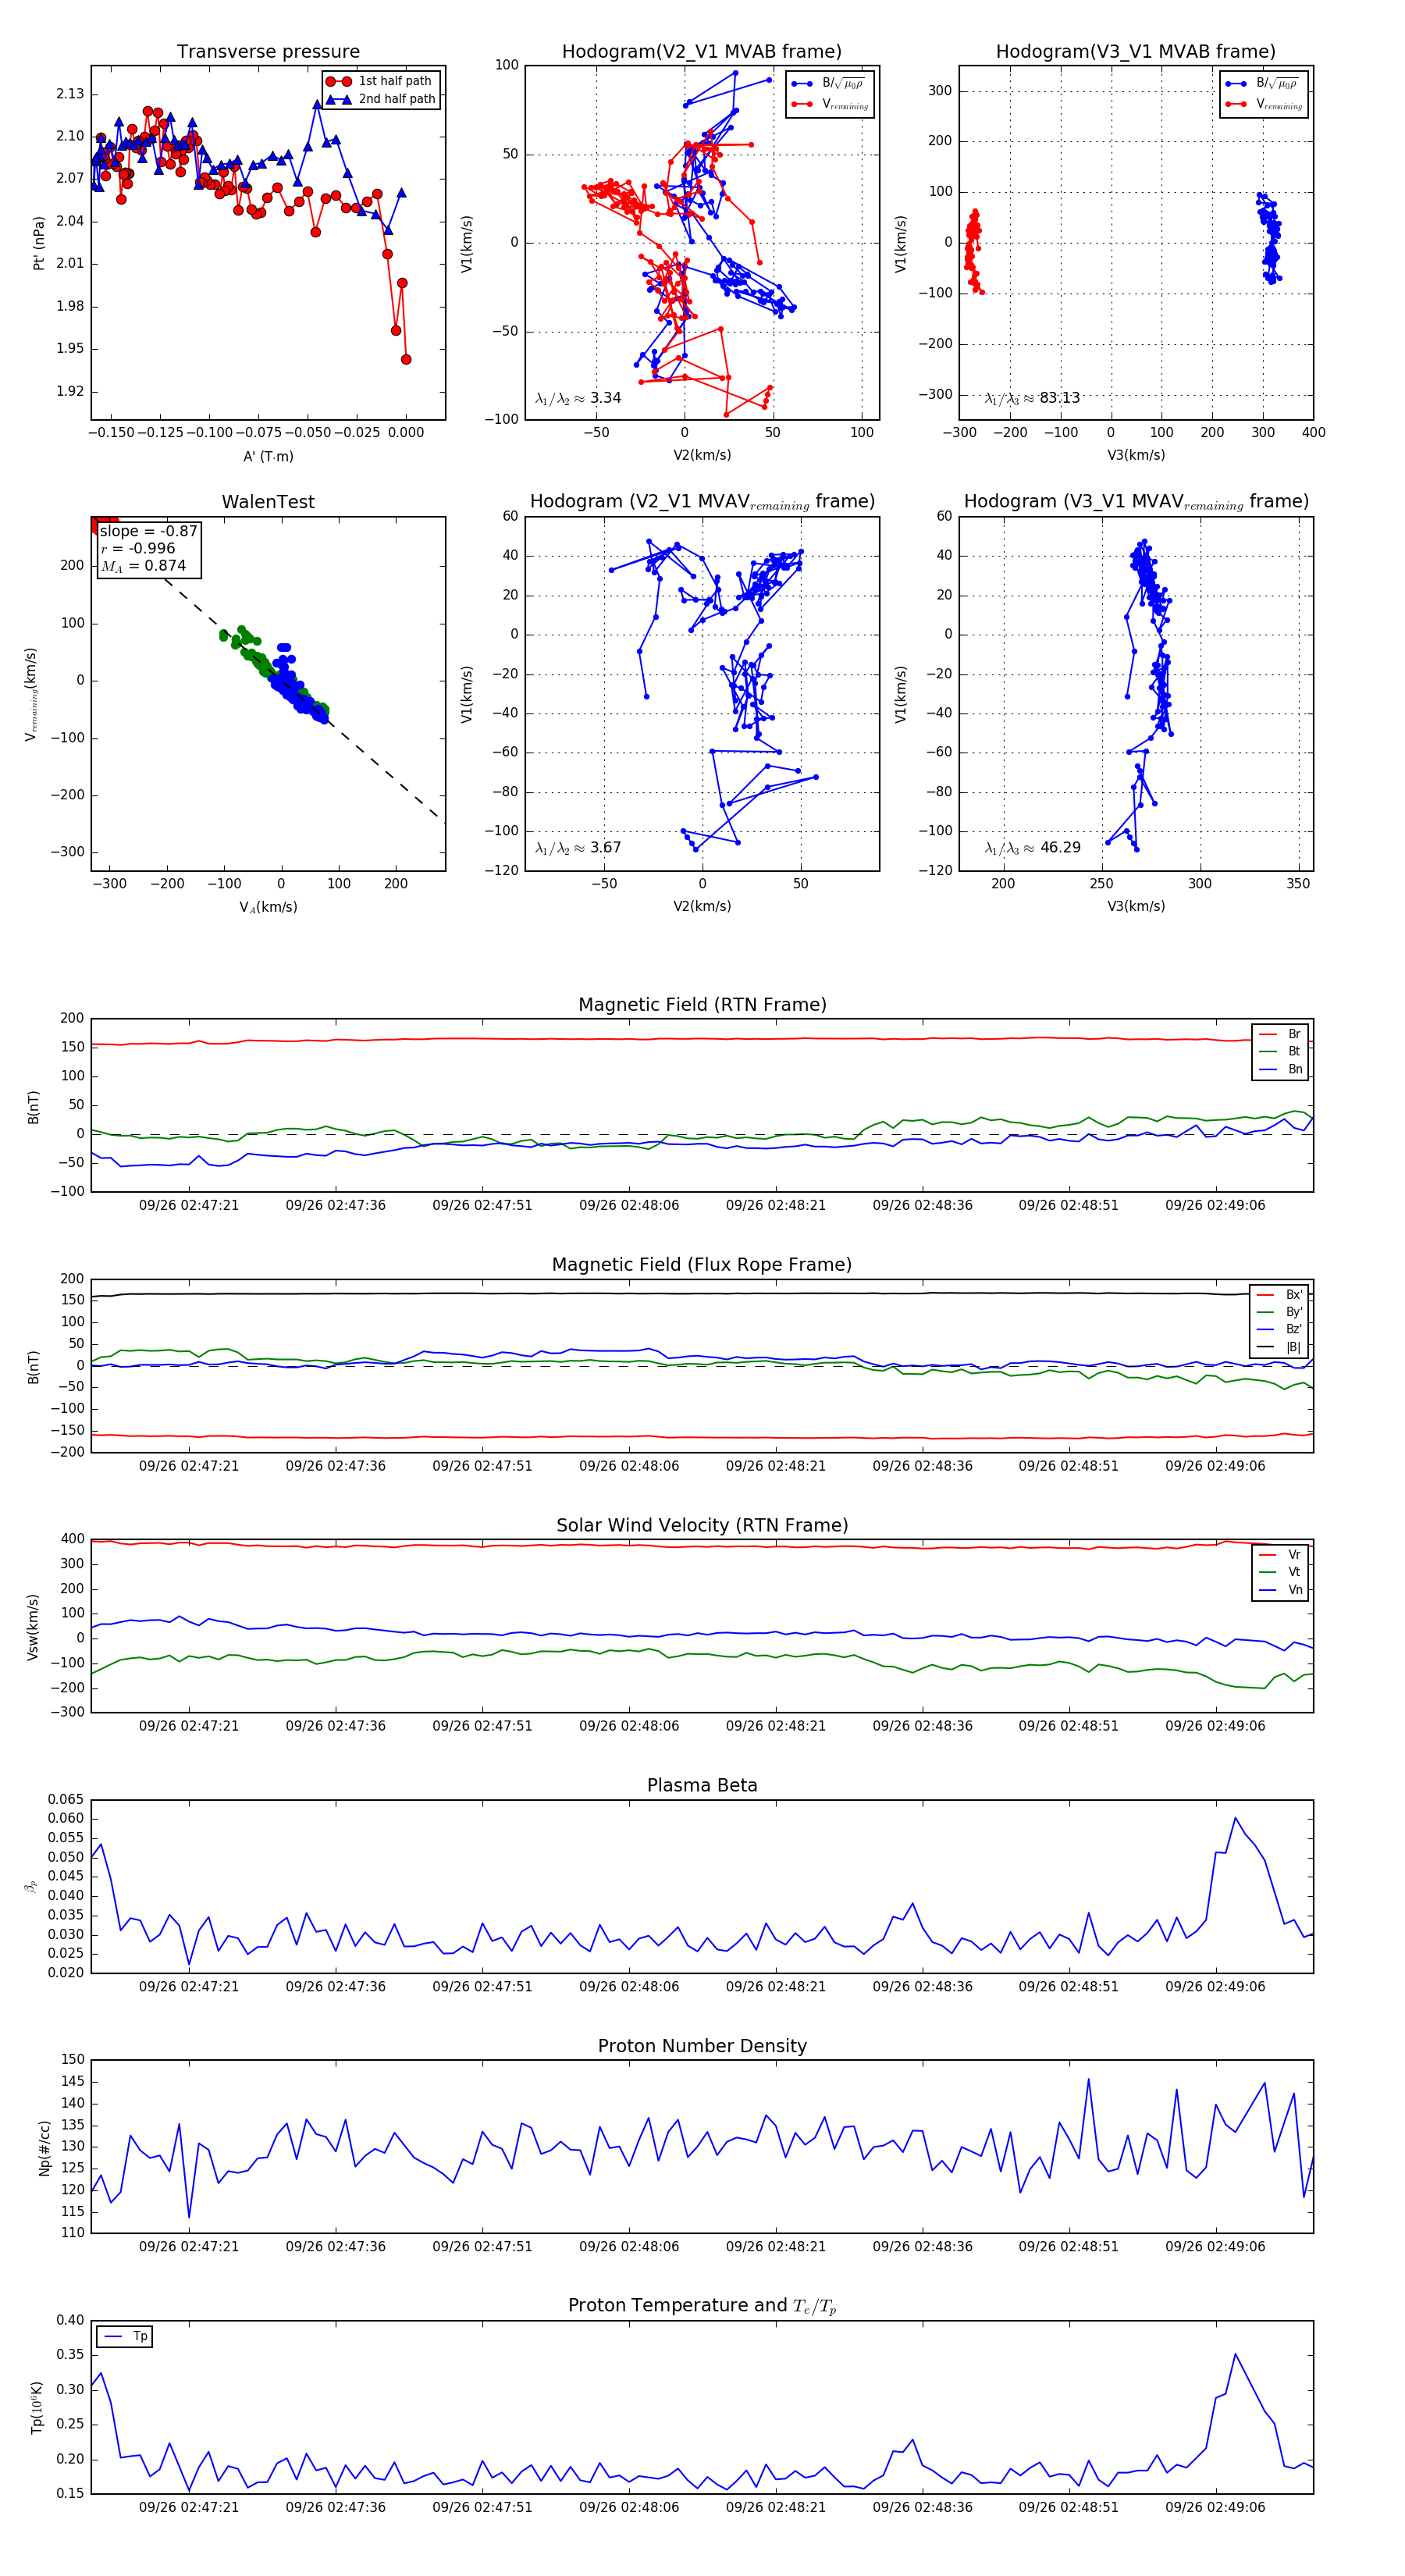Click '09/26 02:47:21' tick under Magnetic Field RTN plot

tap(189, 1206)
